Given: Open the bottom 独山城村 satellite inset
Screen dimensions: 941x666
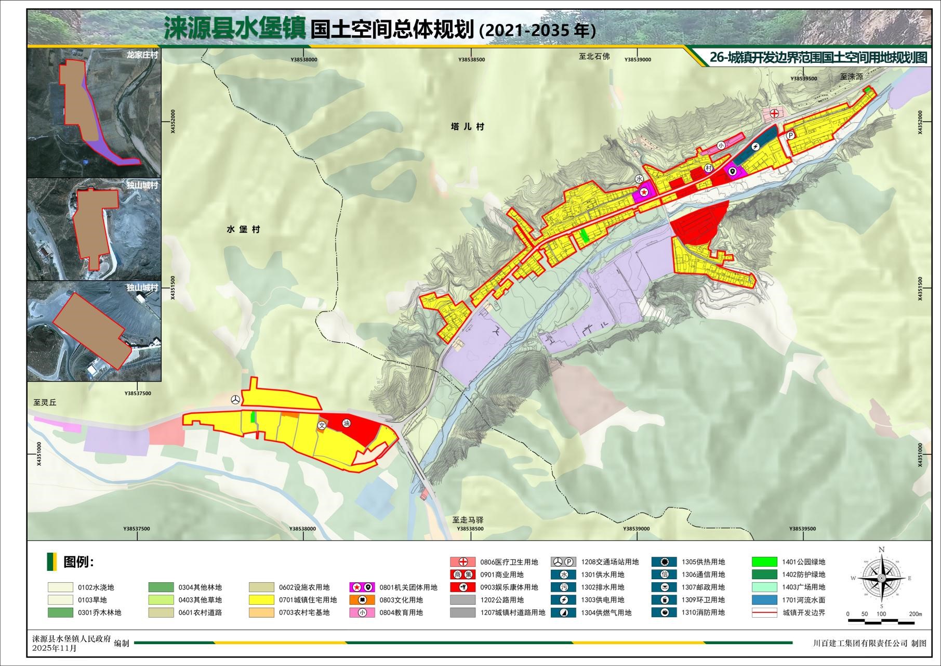Looking at the screenshot, I should (94, 331).
